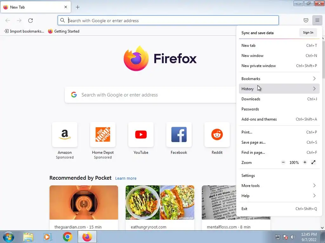The image size is (325, 243).
Task: Go back one page
Action: click(8, 21)
